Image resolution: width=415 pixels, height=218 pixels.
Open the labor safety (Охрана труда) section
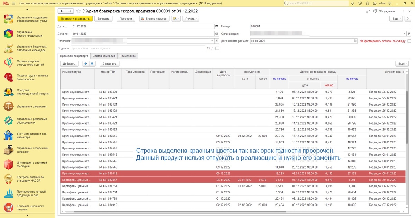tap(27, 77)
